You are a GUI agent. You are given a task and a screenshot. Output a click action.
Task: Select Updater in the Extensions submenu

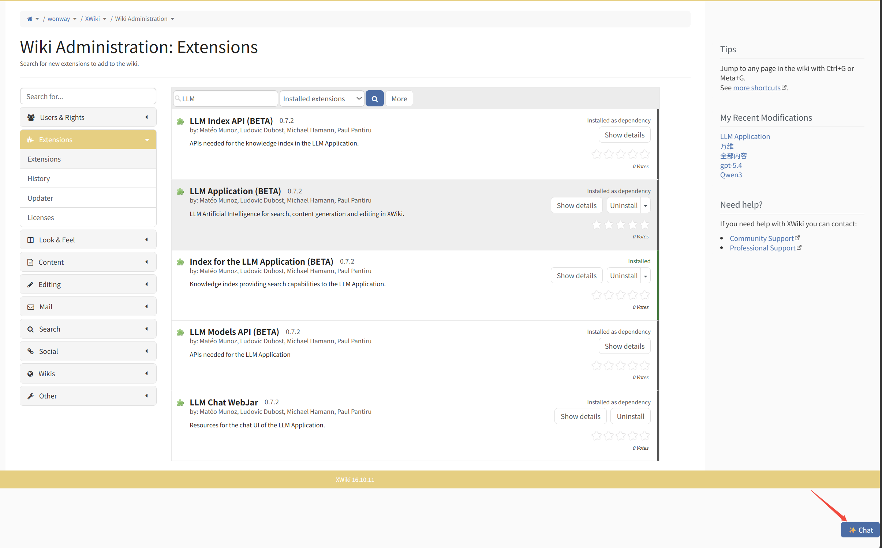tap(40, 198)
